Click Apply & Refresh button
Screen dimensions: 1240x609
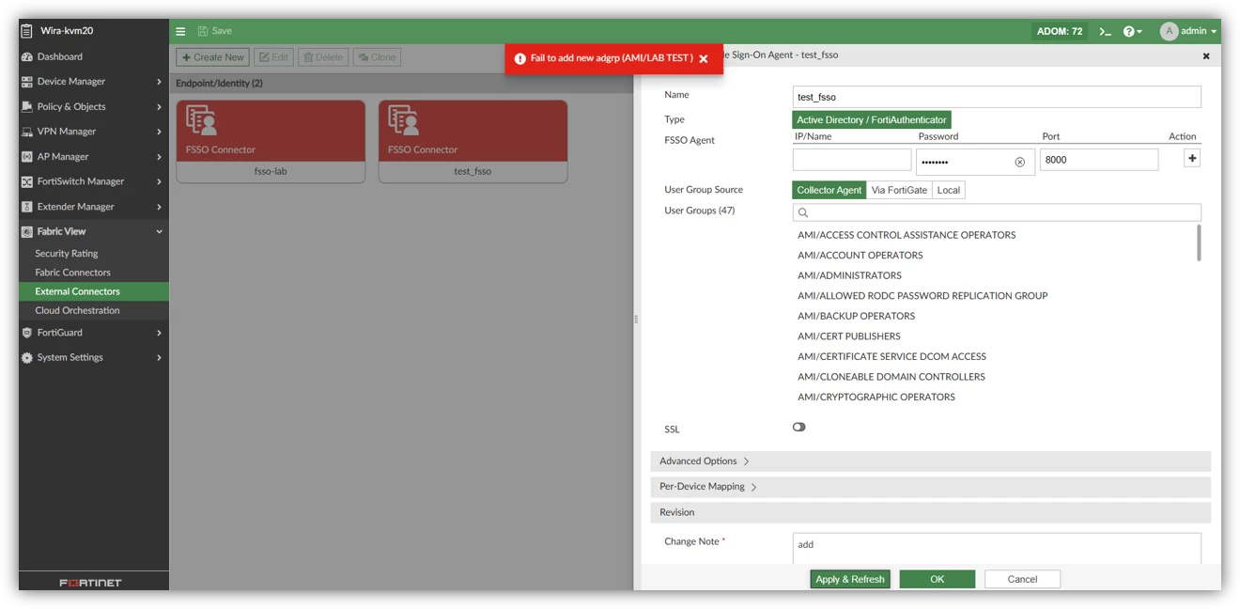click(x=850, y=579)
